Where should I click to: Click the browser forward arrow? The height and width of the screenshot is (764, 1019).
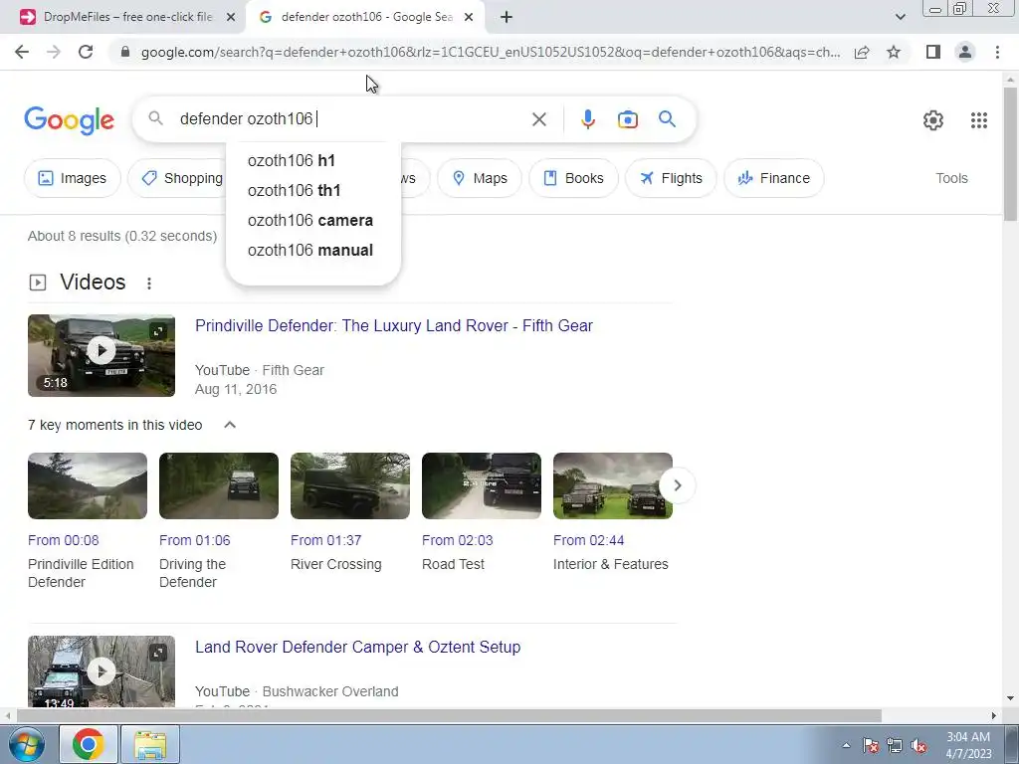click(x=54, y=52)
